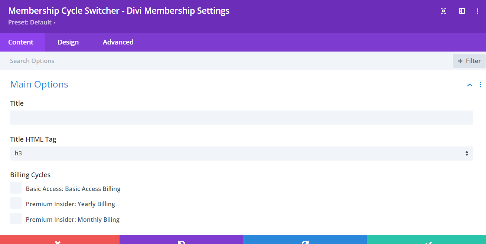Click the Main Options heading
Screen dimensions: 486x244
(39, 85)
